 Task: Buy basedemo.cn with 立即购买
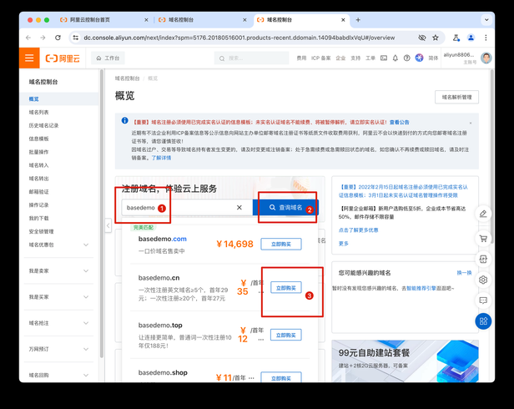coord(286,288)
